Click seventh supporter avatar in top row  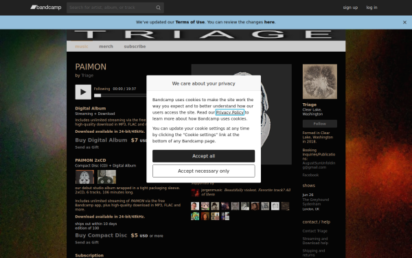click(x=255, y=206)
